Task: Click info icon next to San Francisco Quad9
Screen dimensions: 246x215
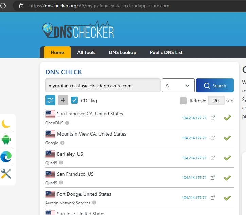Action: pos(61,182)
